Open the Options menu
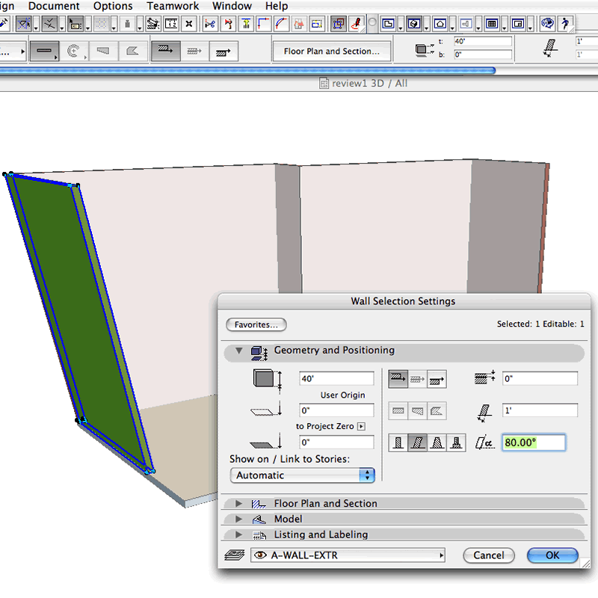Viewport: 598px width, 598px height. pos(113,6)
